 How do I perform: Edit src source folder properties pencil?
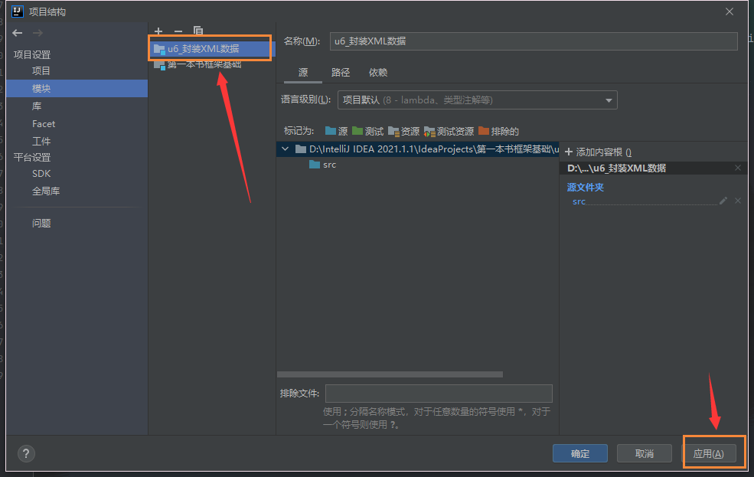pos(723,201)
